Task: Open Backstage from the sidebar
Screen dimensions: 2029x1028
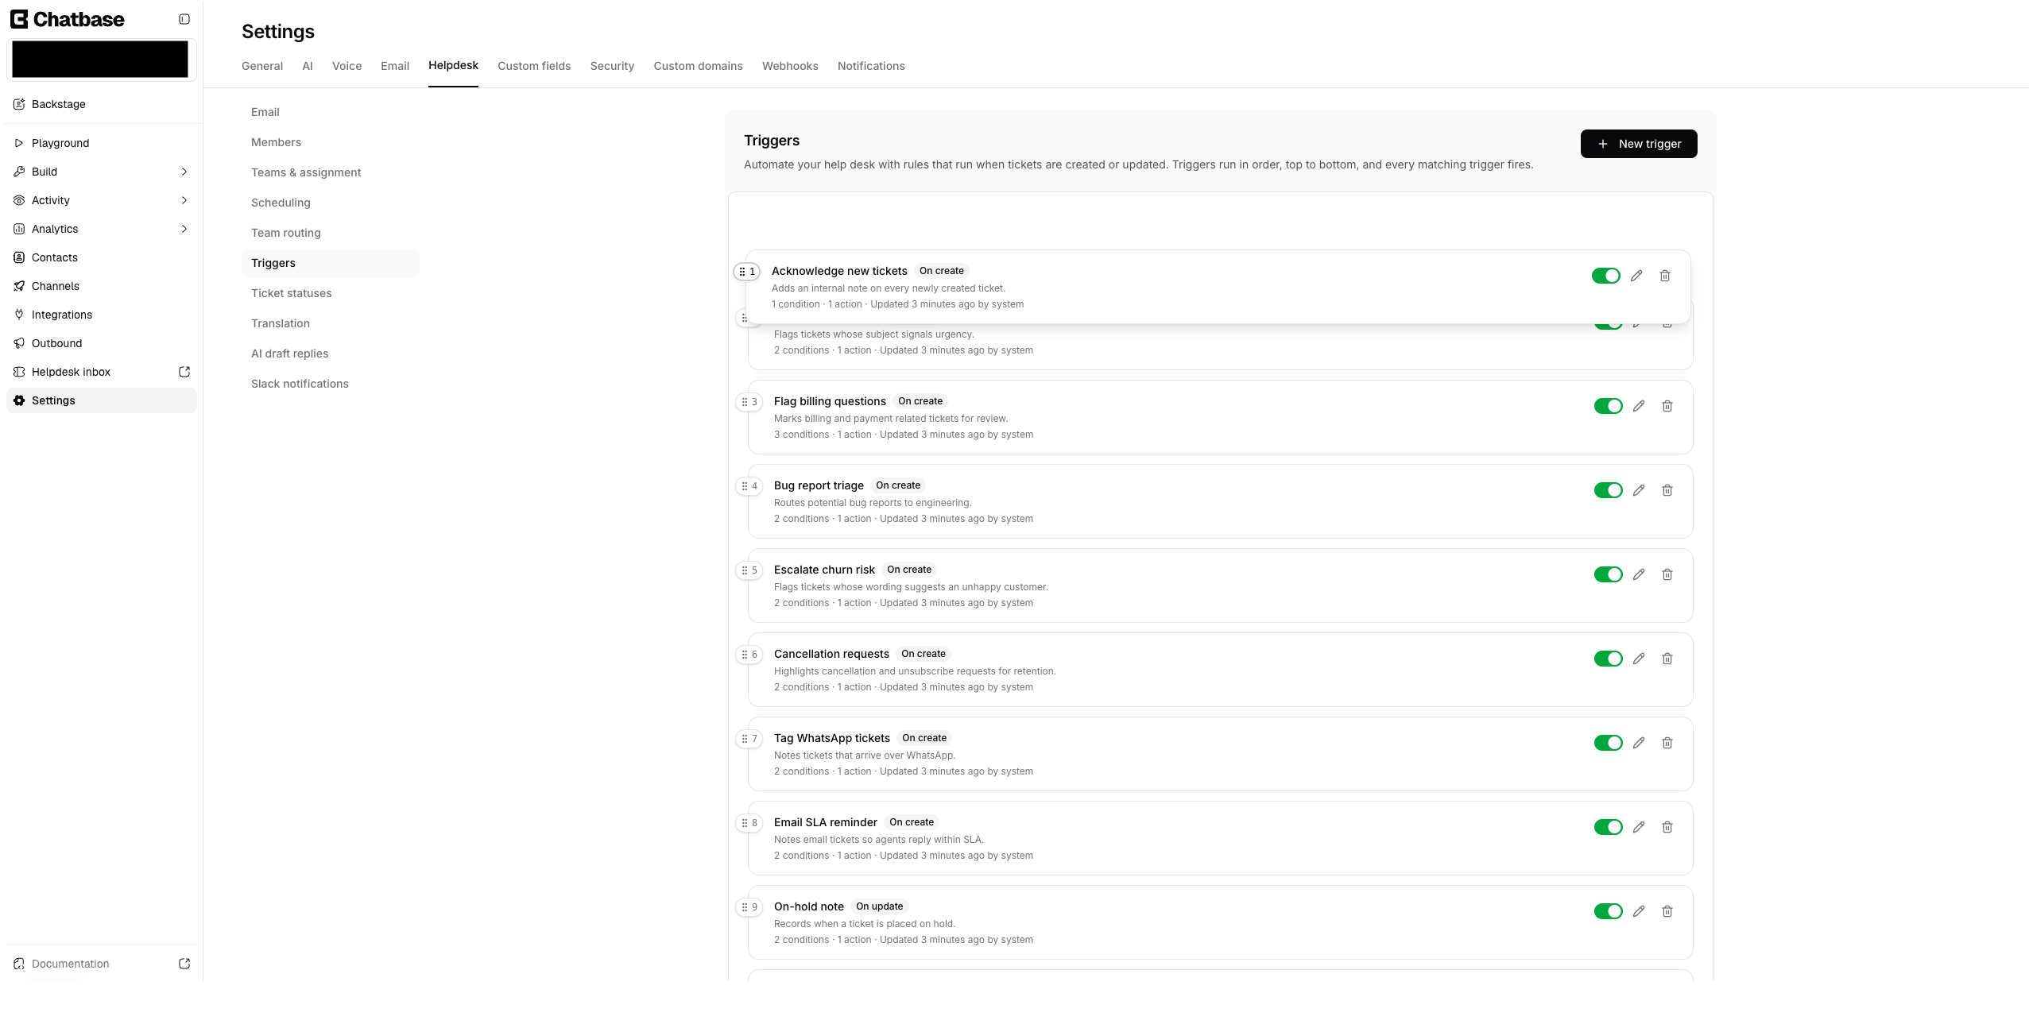Action: pyautogui.click(x=102, y=104)
